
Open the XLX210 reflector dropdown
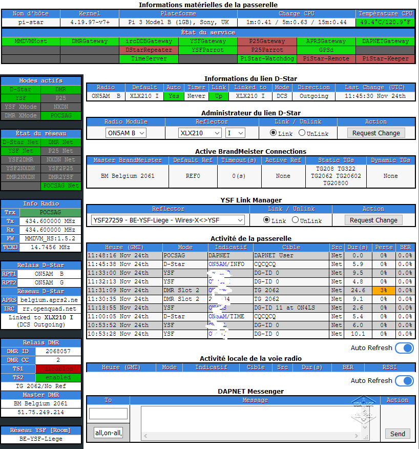coord(200,133)
